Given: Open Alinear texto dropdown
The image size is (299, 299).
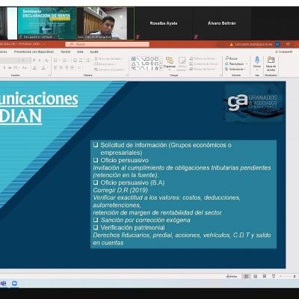Looking at the screenshot, I should (x=105, y=64).
